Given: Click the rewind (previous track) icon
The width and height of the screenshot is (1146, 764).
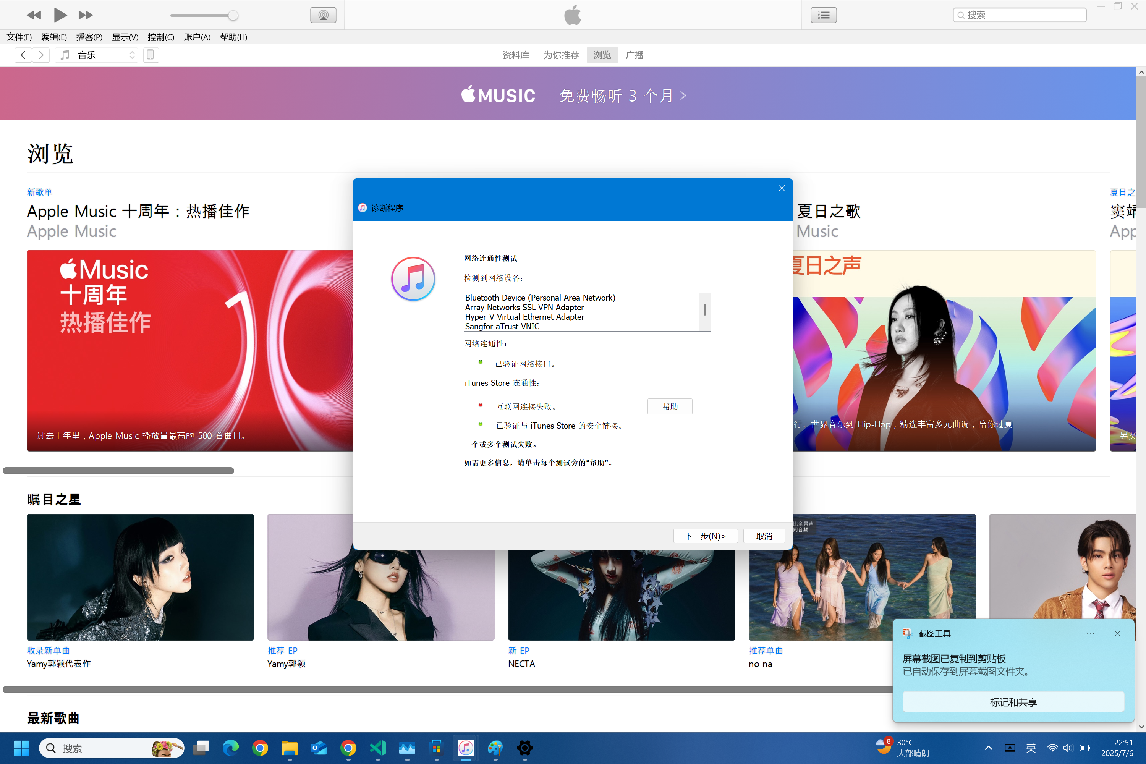Looking at the screenshot, I should click(x=34, y=15).
